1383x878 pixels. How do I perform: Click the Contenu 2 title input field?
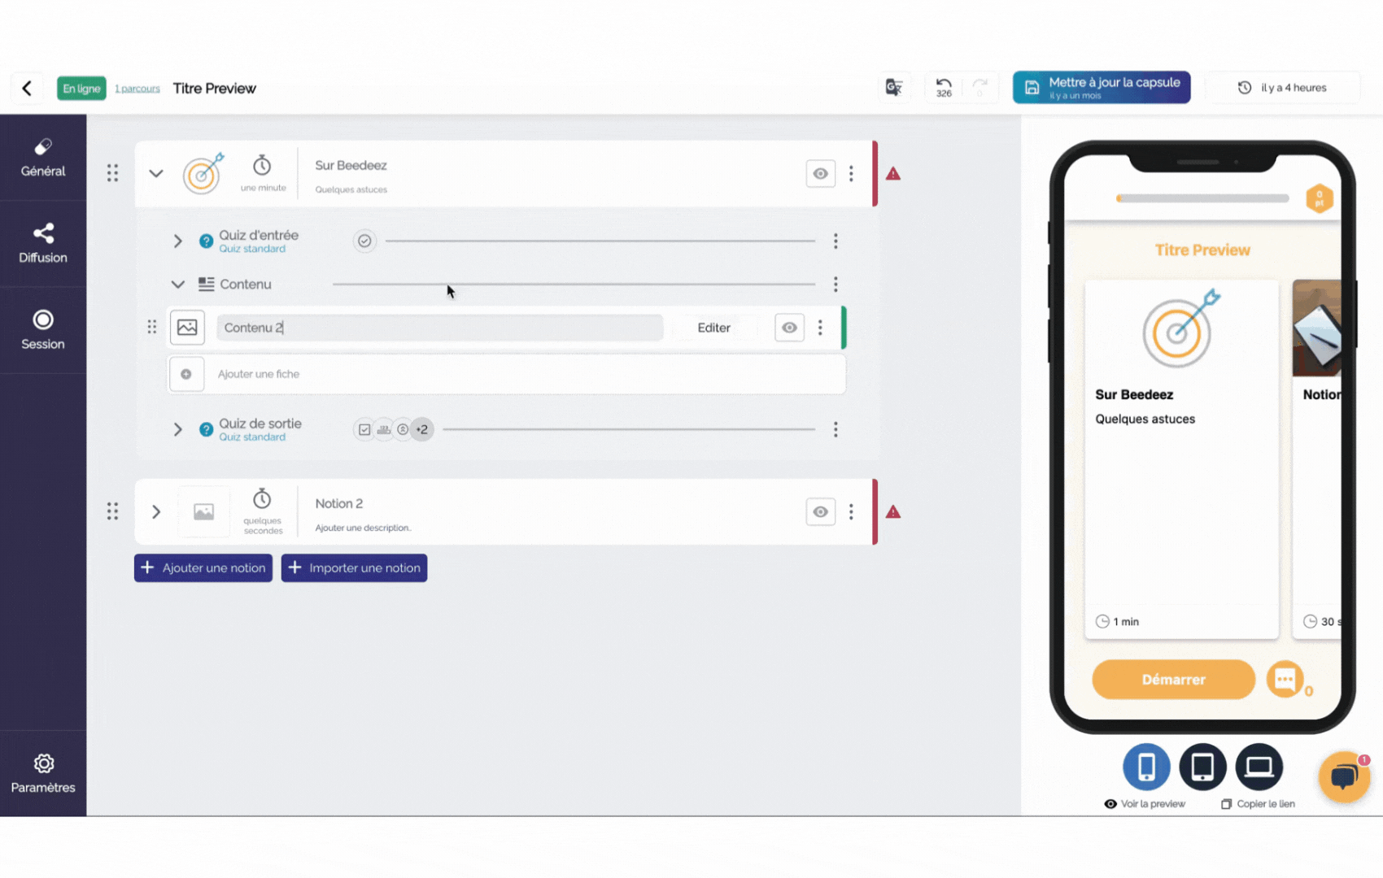[439, 328]
